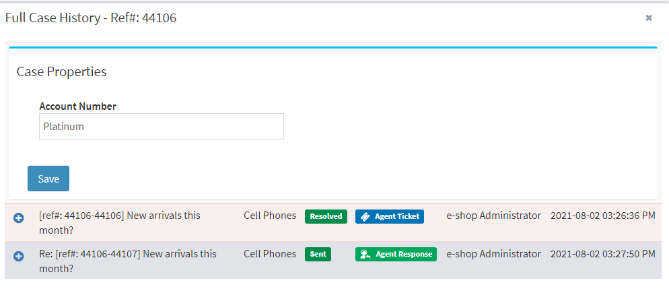
Task: Click the ticket icon inside Agent Ticket badge
Action: pos(365,217)
